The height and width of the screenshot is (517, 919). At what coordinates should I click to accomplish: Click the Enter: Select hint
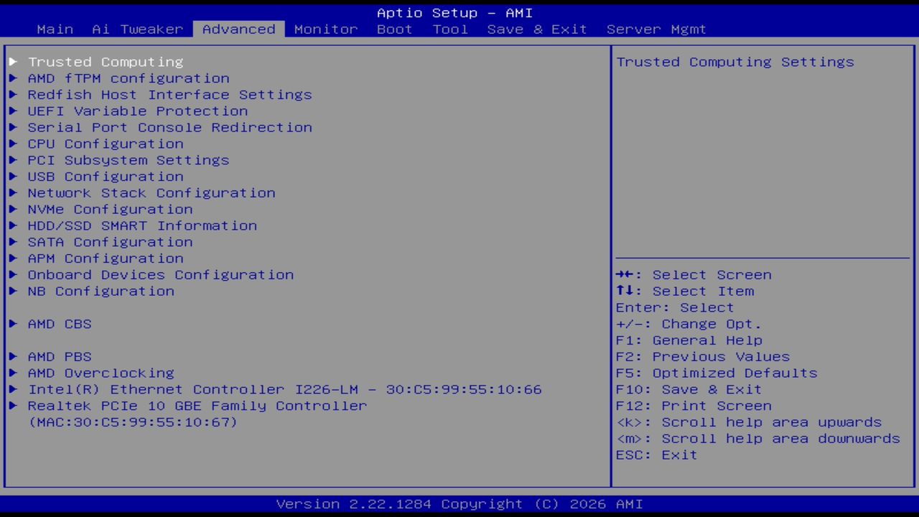tap(675, 307)
